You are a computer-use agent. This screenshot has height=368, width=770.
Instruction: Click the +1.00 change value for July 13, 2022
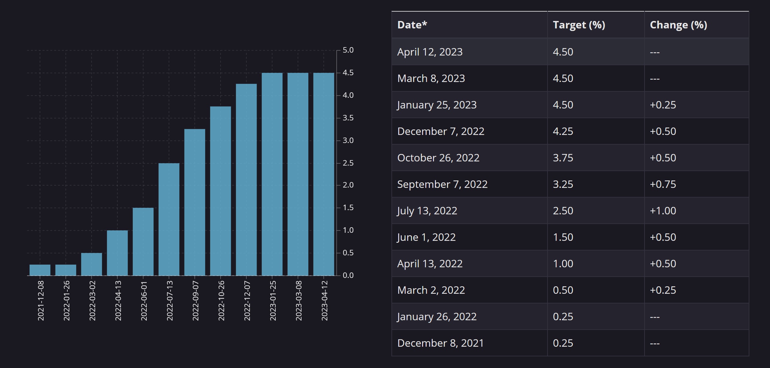pyautogui.click(x=663, y=210)
